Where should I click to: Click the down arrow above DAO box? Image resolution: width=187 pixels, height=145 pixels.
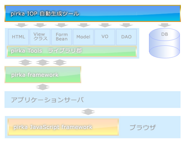[126, 25]
